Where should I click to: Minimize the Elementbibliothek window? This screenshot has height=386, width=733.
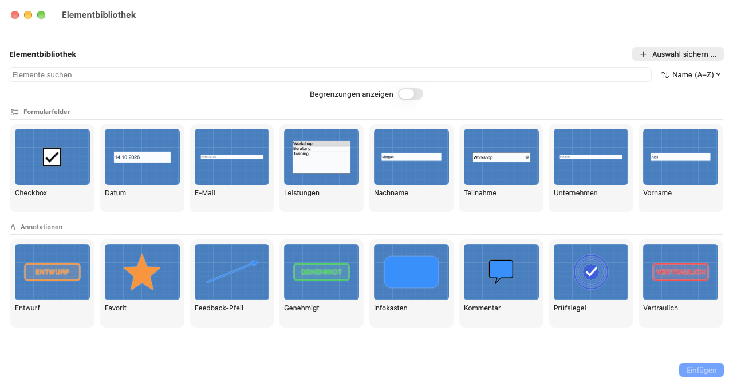(28, 15)
